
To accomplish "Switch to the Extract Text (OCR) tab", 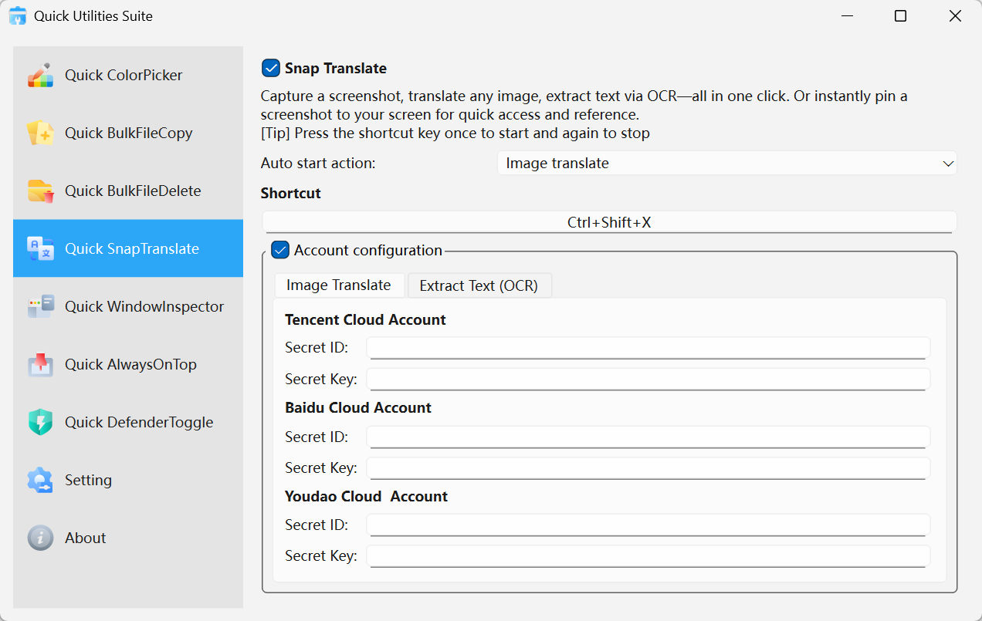I will pos(479,285).
